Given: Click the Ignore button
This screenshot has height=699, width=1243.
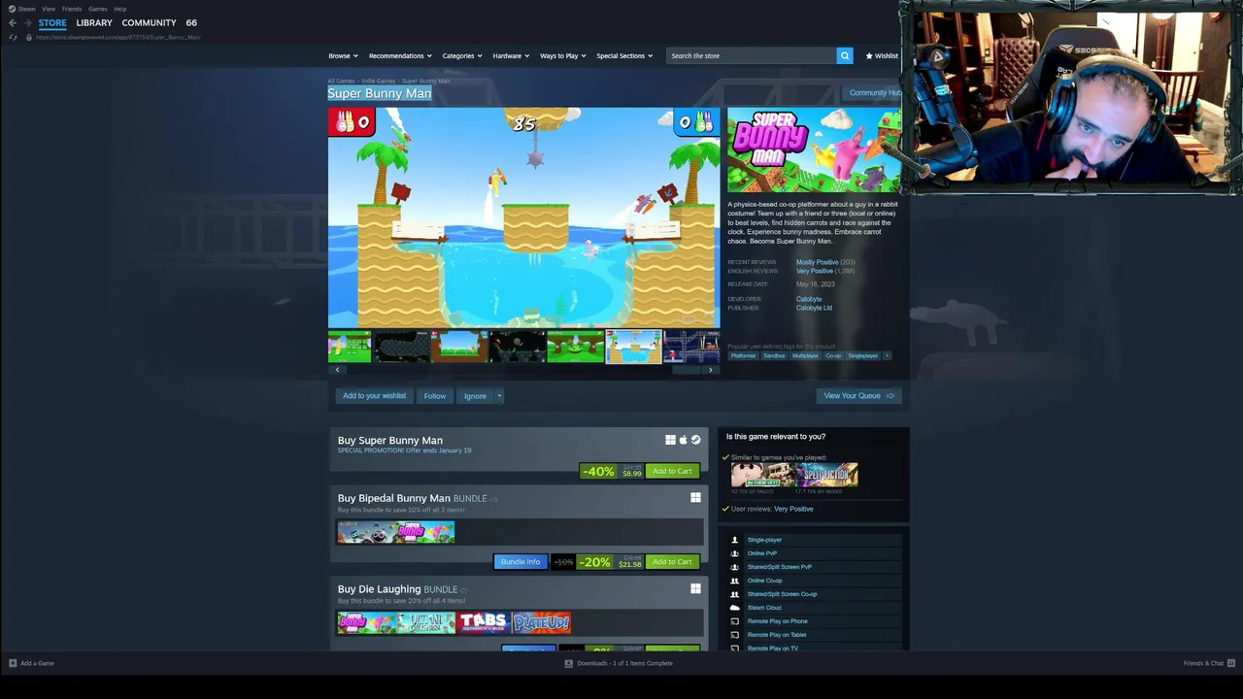Looking at the screenshot, I should (475, 396).
